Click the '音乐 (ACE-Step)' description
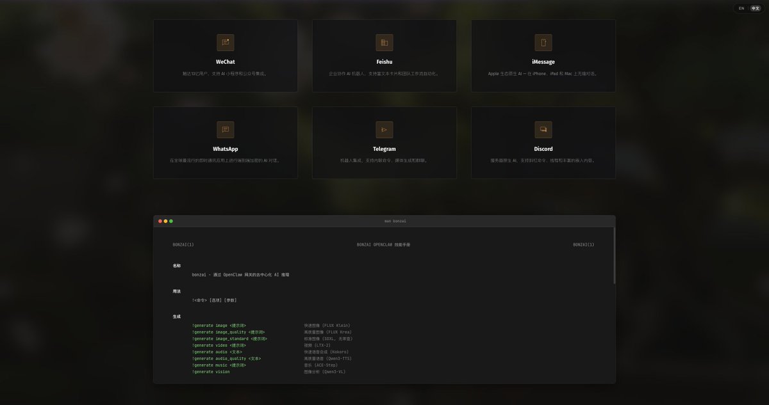 coord(320,365)
